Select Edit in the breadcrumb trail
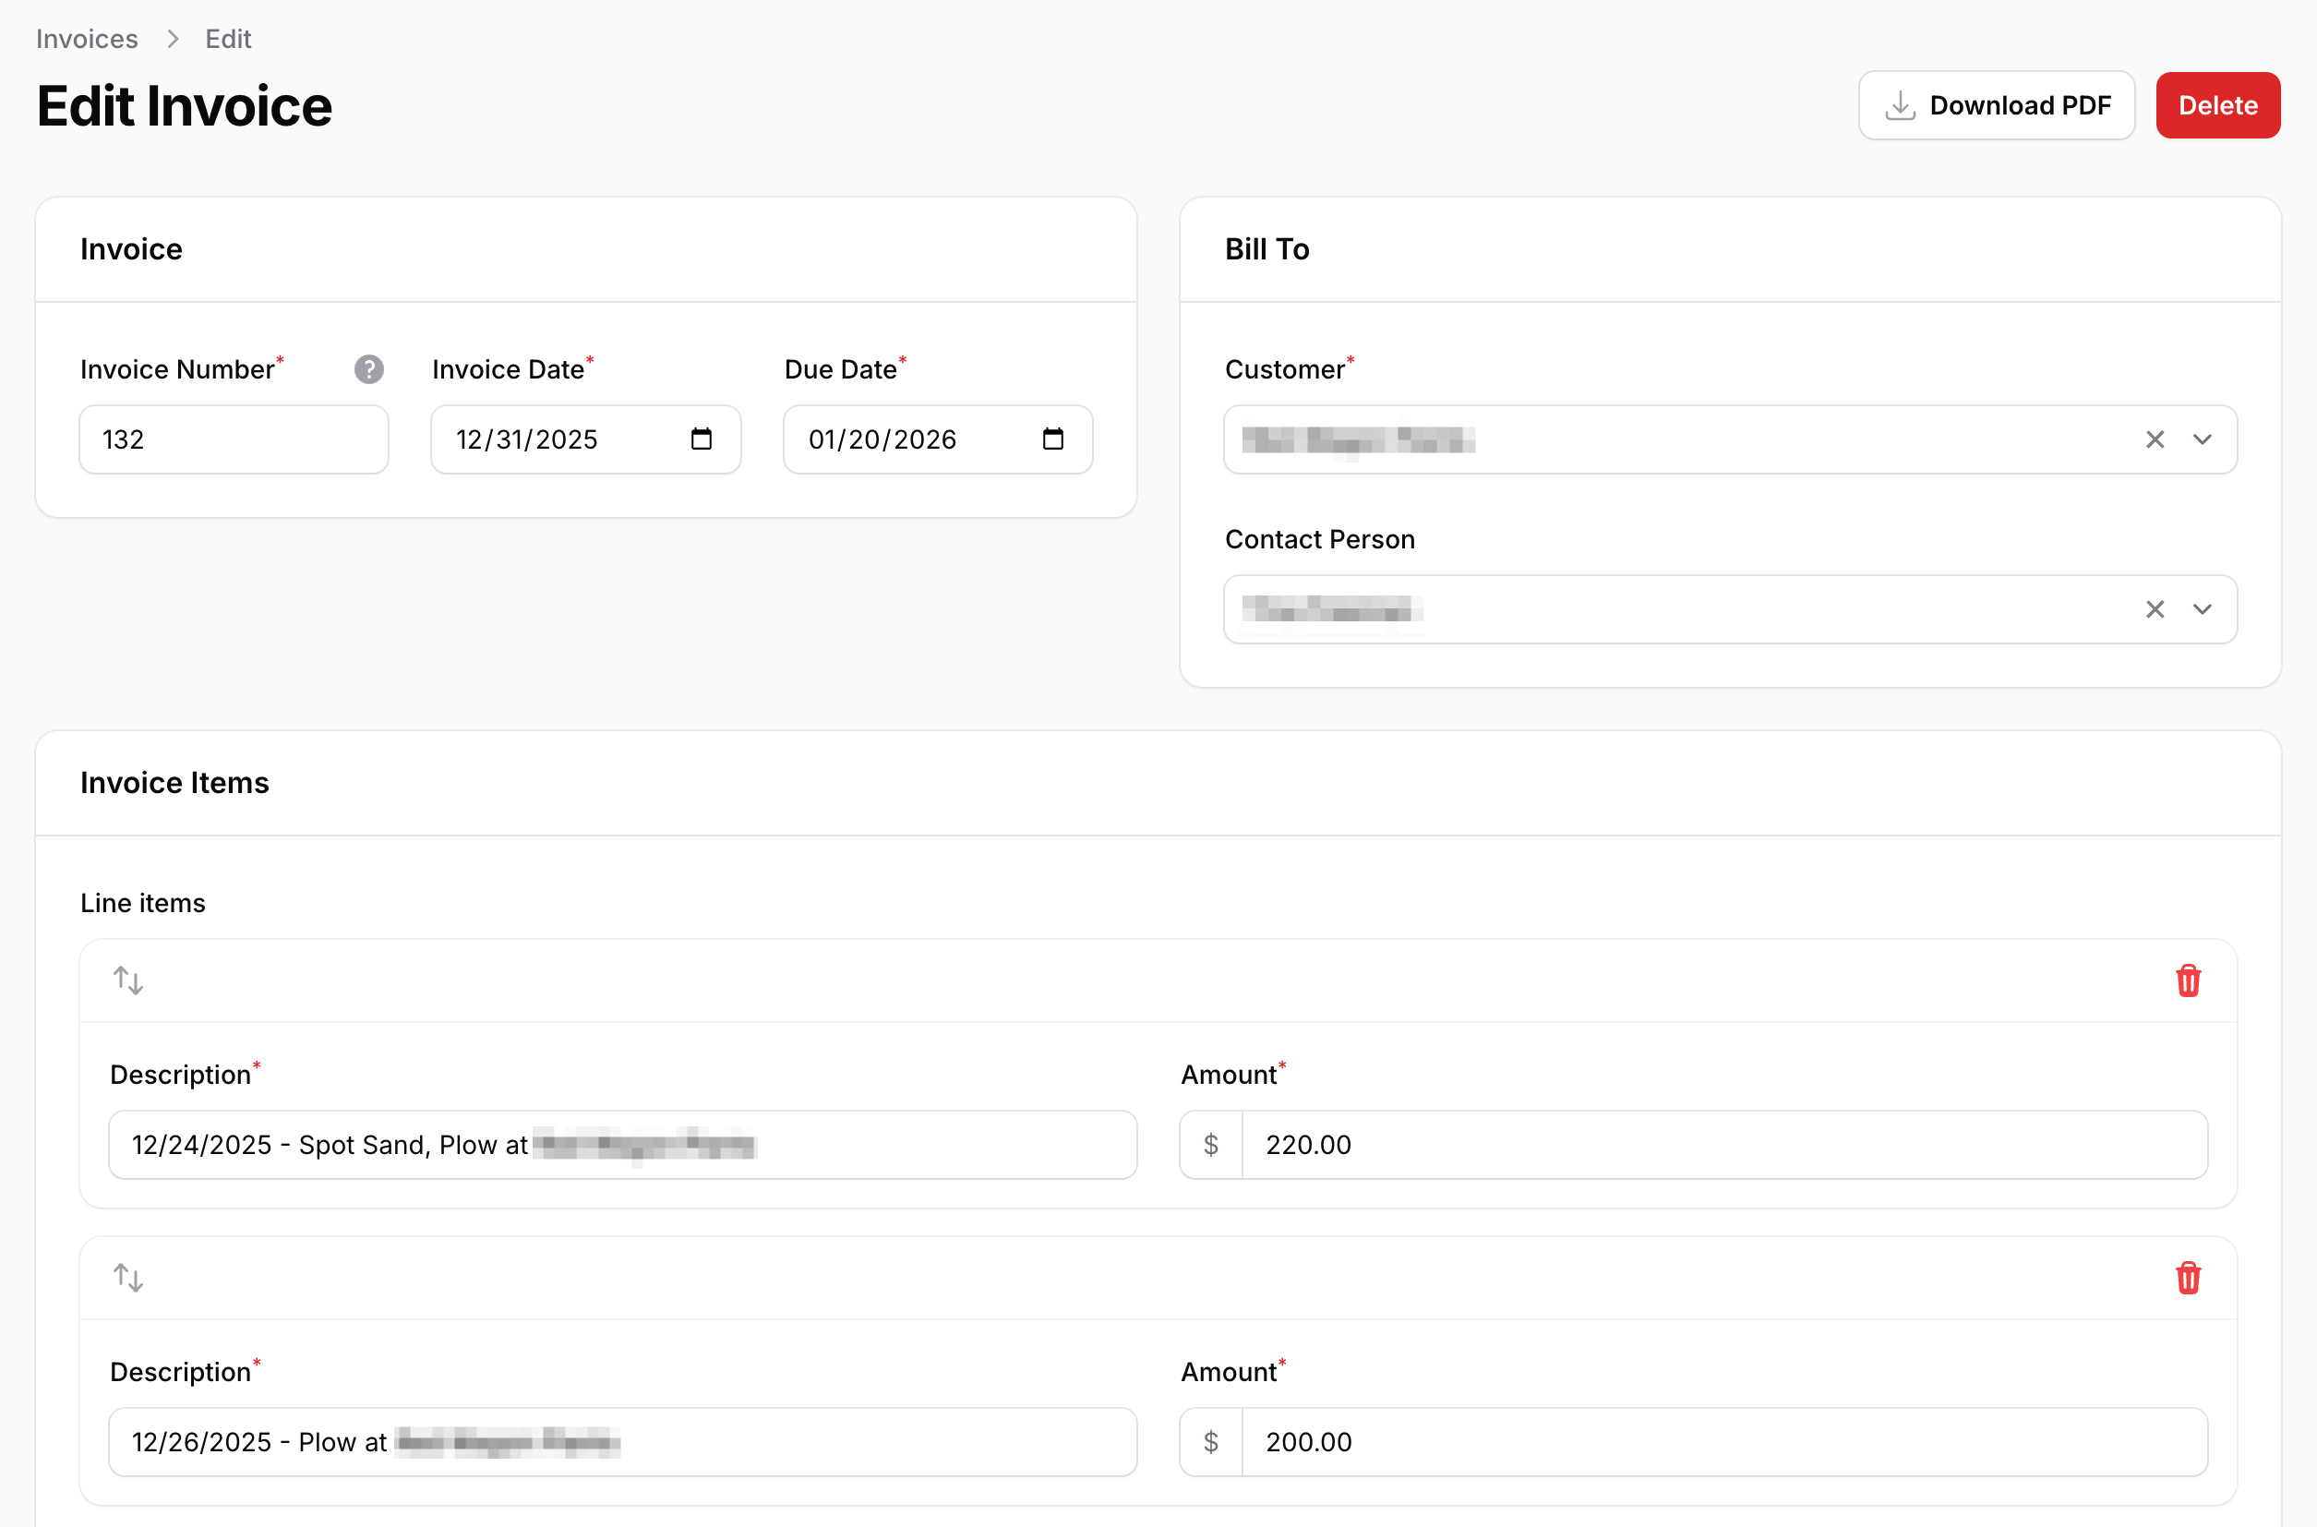 [227, 38]
